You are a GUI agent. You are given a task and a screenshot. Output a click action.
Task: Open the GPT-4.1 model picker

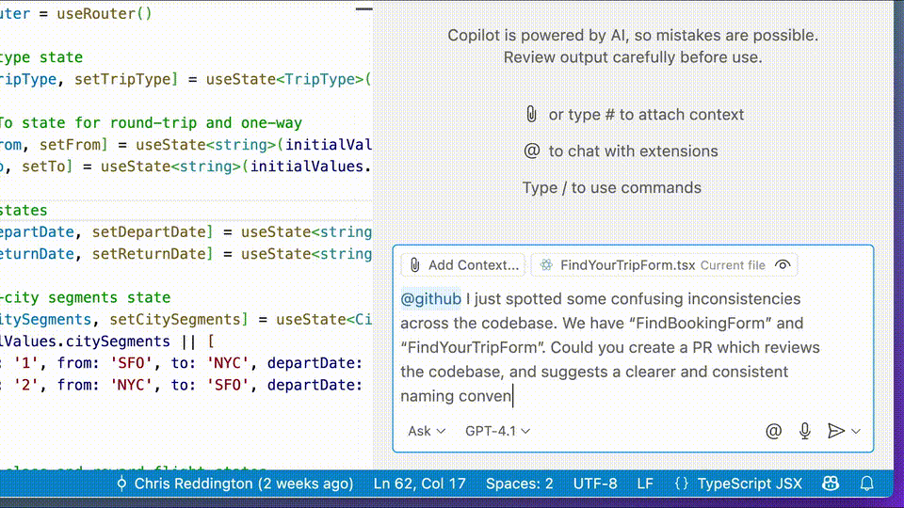click(x=497, y=431)
